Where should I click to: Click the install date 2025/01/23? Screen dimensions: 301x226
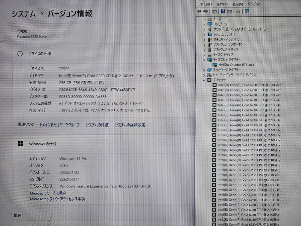(x=69, y=173)
